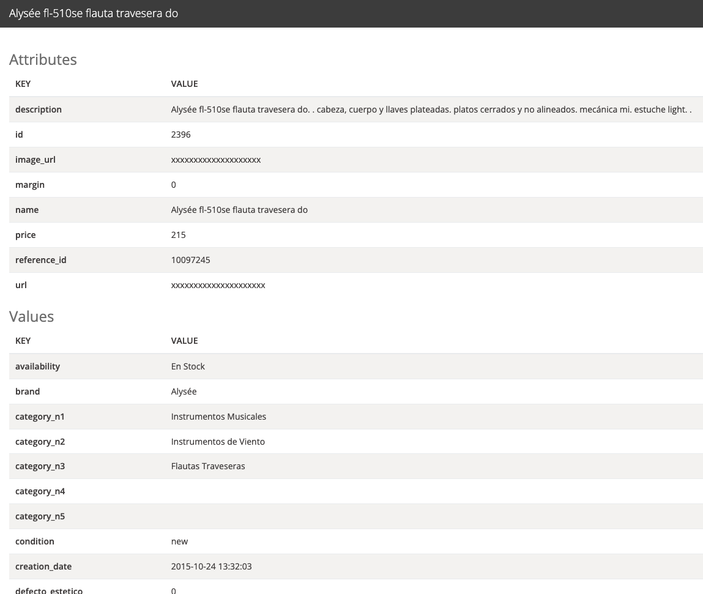Select the description value text
Image resolution: width=703 pixels, height=594 pixels.
431,110
